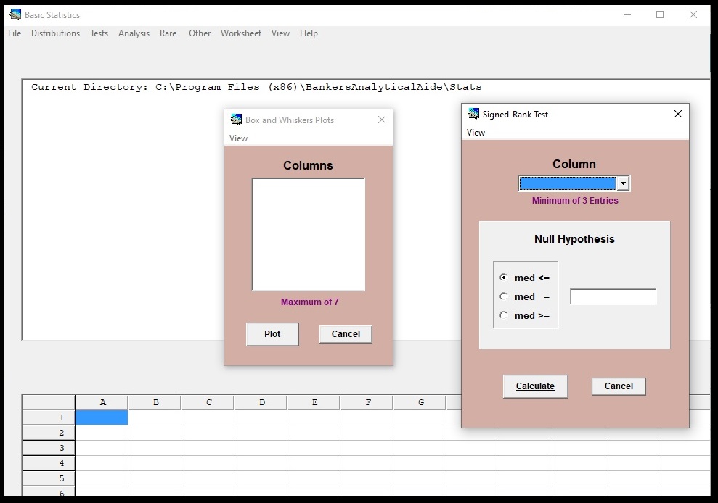Open the File menu
Screen dimensions: 718x503
(x=15, y=33)
